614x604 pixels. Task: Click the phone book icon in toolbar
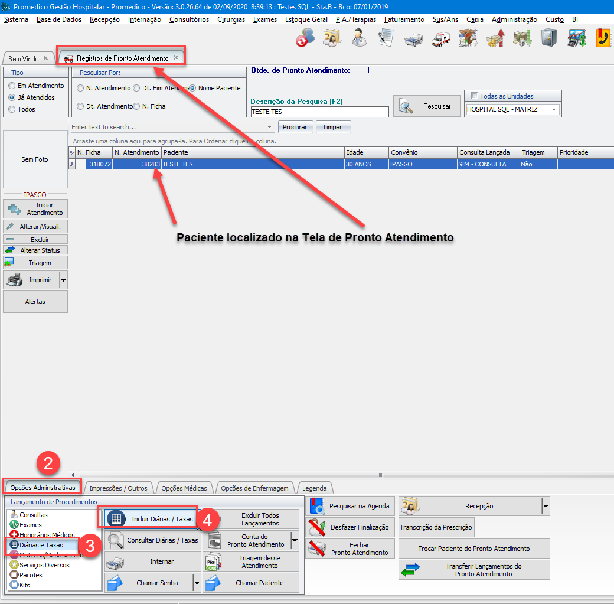[x=603, y=39]
